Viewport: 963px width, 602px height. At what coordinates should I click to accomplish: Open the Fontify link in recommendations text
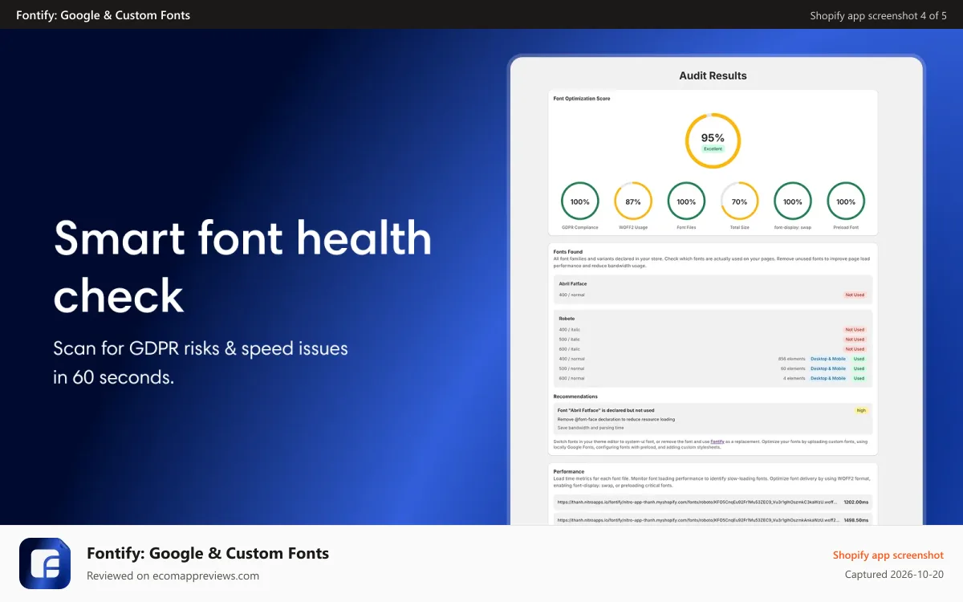click(717, 441)
